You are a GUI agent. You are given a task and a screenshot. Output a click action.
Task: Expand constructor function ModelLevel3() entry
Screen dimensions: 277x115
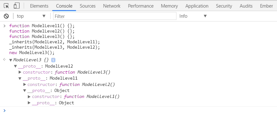click(x=20, y=72)
